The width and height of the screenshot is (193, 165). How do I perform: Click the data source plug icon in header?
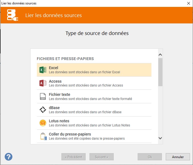13,15
